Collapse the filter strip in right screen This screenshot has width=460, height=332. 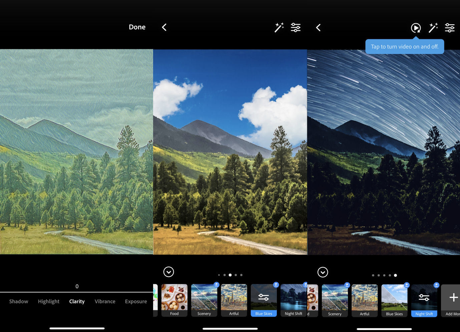click(323, 272)
